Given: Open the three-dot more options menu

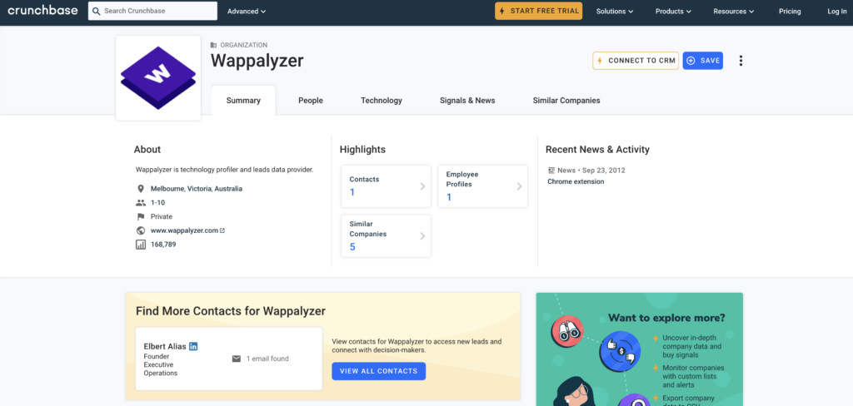Looking at the screenshot, I should click(741, 61).
